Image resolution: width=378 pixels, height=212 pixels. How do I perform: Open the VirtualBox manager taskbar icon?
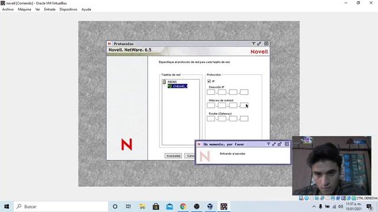click(x=210, y=207)
